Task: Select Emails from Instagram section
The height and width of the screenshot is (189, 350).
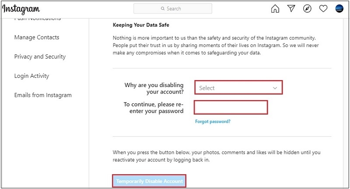Action: coord(43,95)
